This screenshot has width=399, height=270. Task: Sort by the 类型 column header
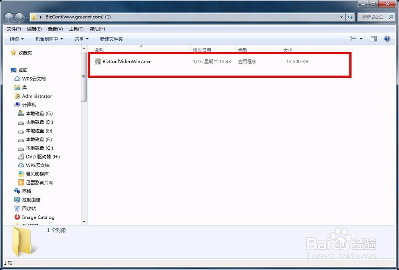pos(243,50)
